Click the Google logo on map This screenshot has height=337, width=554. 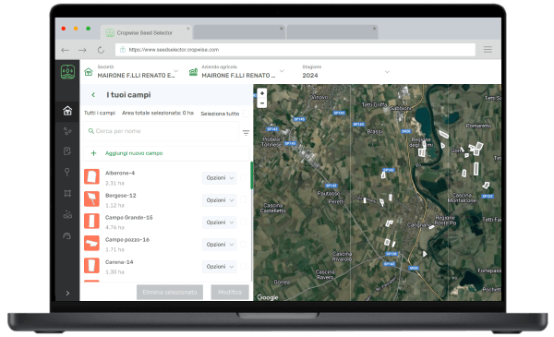pyautogui.click(x=268, y=297)
